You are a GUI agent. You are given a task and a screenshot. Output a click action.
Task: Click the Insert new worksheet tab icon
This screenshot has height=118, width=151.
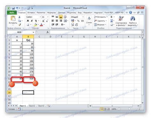49,106
